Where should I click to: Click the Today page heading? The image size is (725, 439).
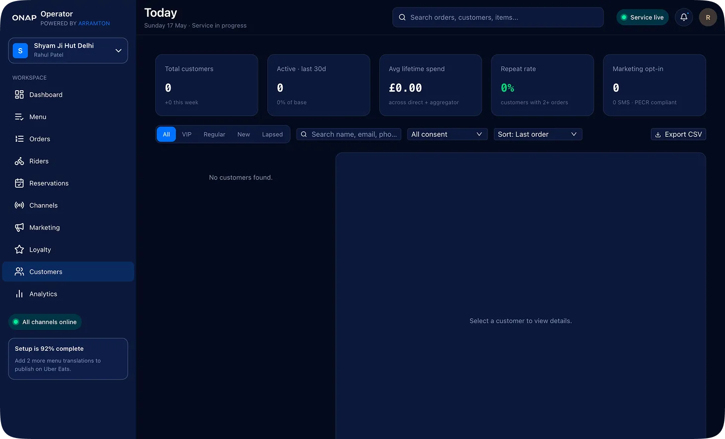[161, 13]
